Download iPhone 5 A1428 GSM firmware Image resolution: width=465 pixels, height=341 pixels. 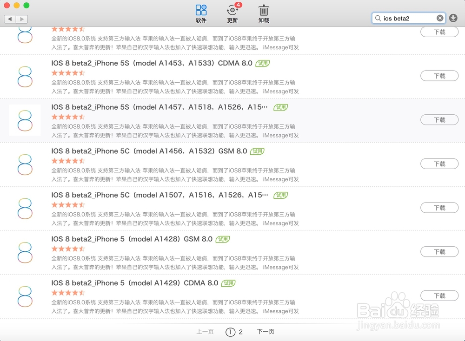(439, 252)
